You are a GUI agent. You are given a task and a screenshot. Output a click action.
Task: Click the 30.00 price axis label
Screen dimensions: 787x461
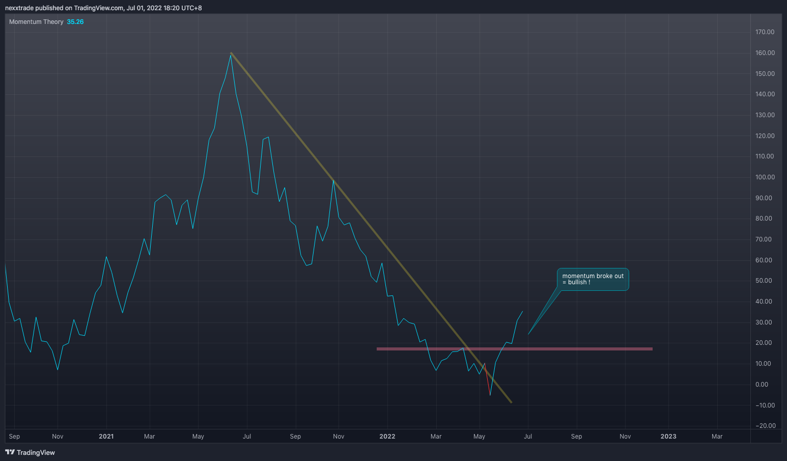764,322
